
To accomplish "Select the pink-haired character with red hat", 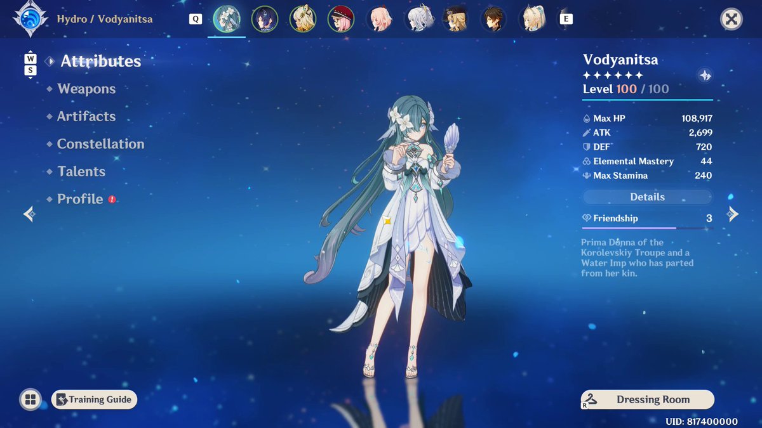I will [x=341, y=19].
